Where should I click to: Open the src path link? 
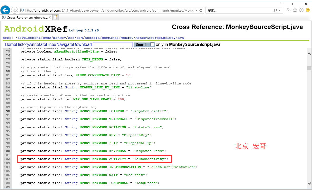(x=71, y=38)
